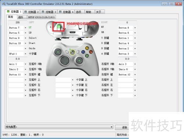The height and width of the screenshot is (139, 184).
Task: Open the 十字键 左 dropdown
Action: point(65,85)
